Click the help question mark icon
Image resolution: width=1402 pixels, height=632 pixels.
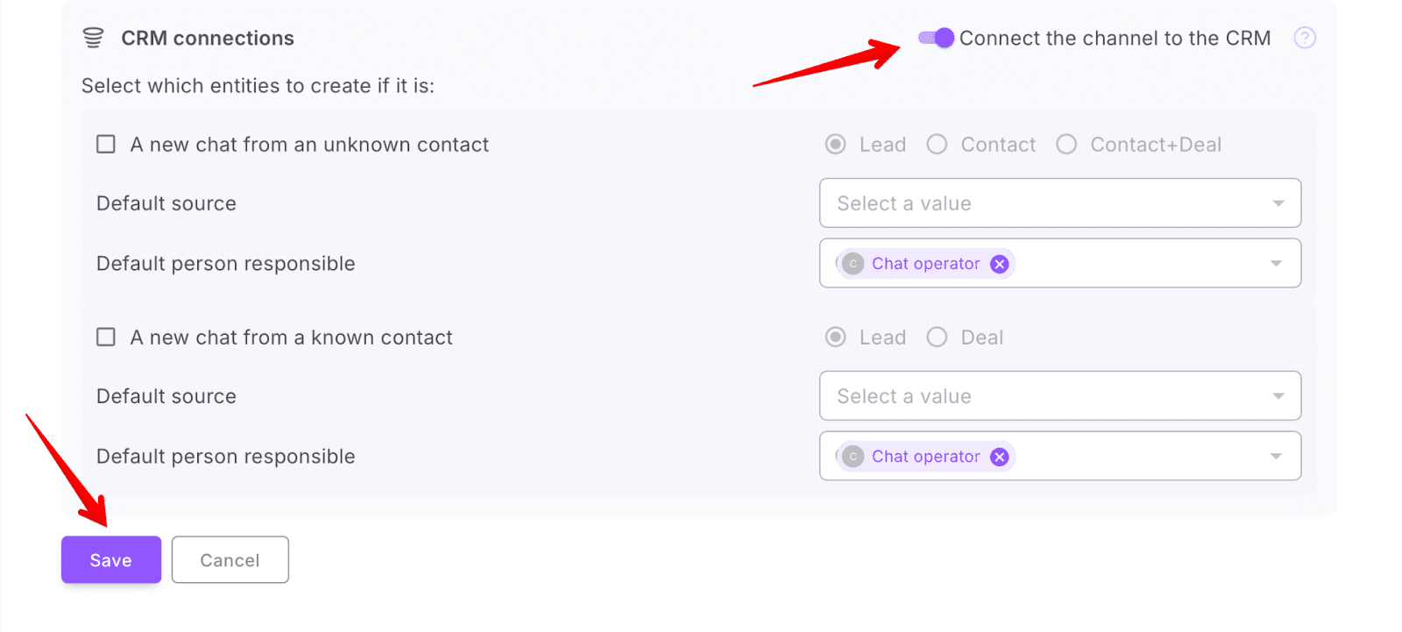1305,38
